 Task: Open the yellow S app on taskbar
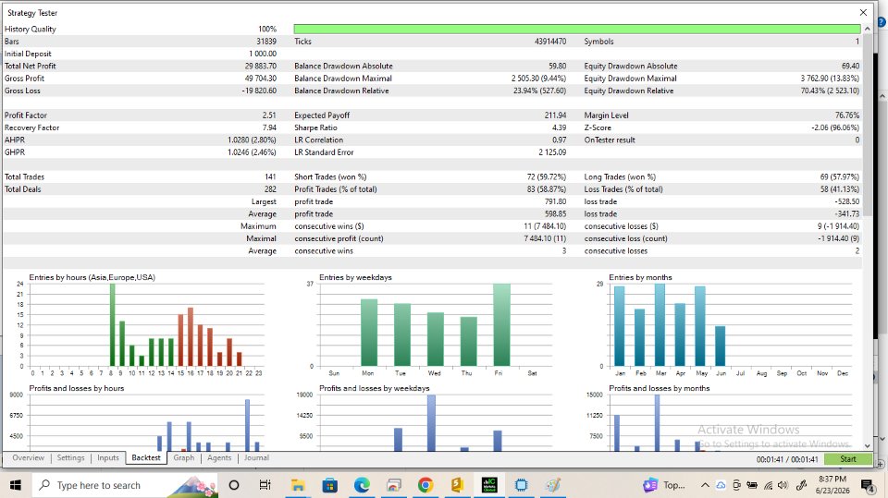tap(457, 485)
